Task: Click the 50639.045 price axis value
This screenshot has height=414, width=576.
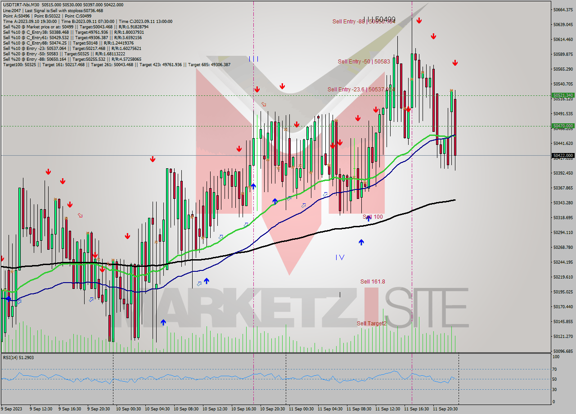Action: [563, 24]
